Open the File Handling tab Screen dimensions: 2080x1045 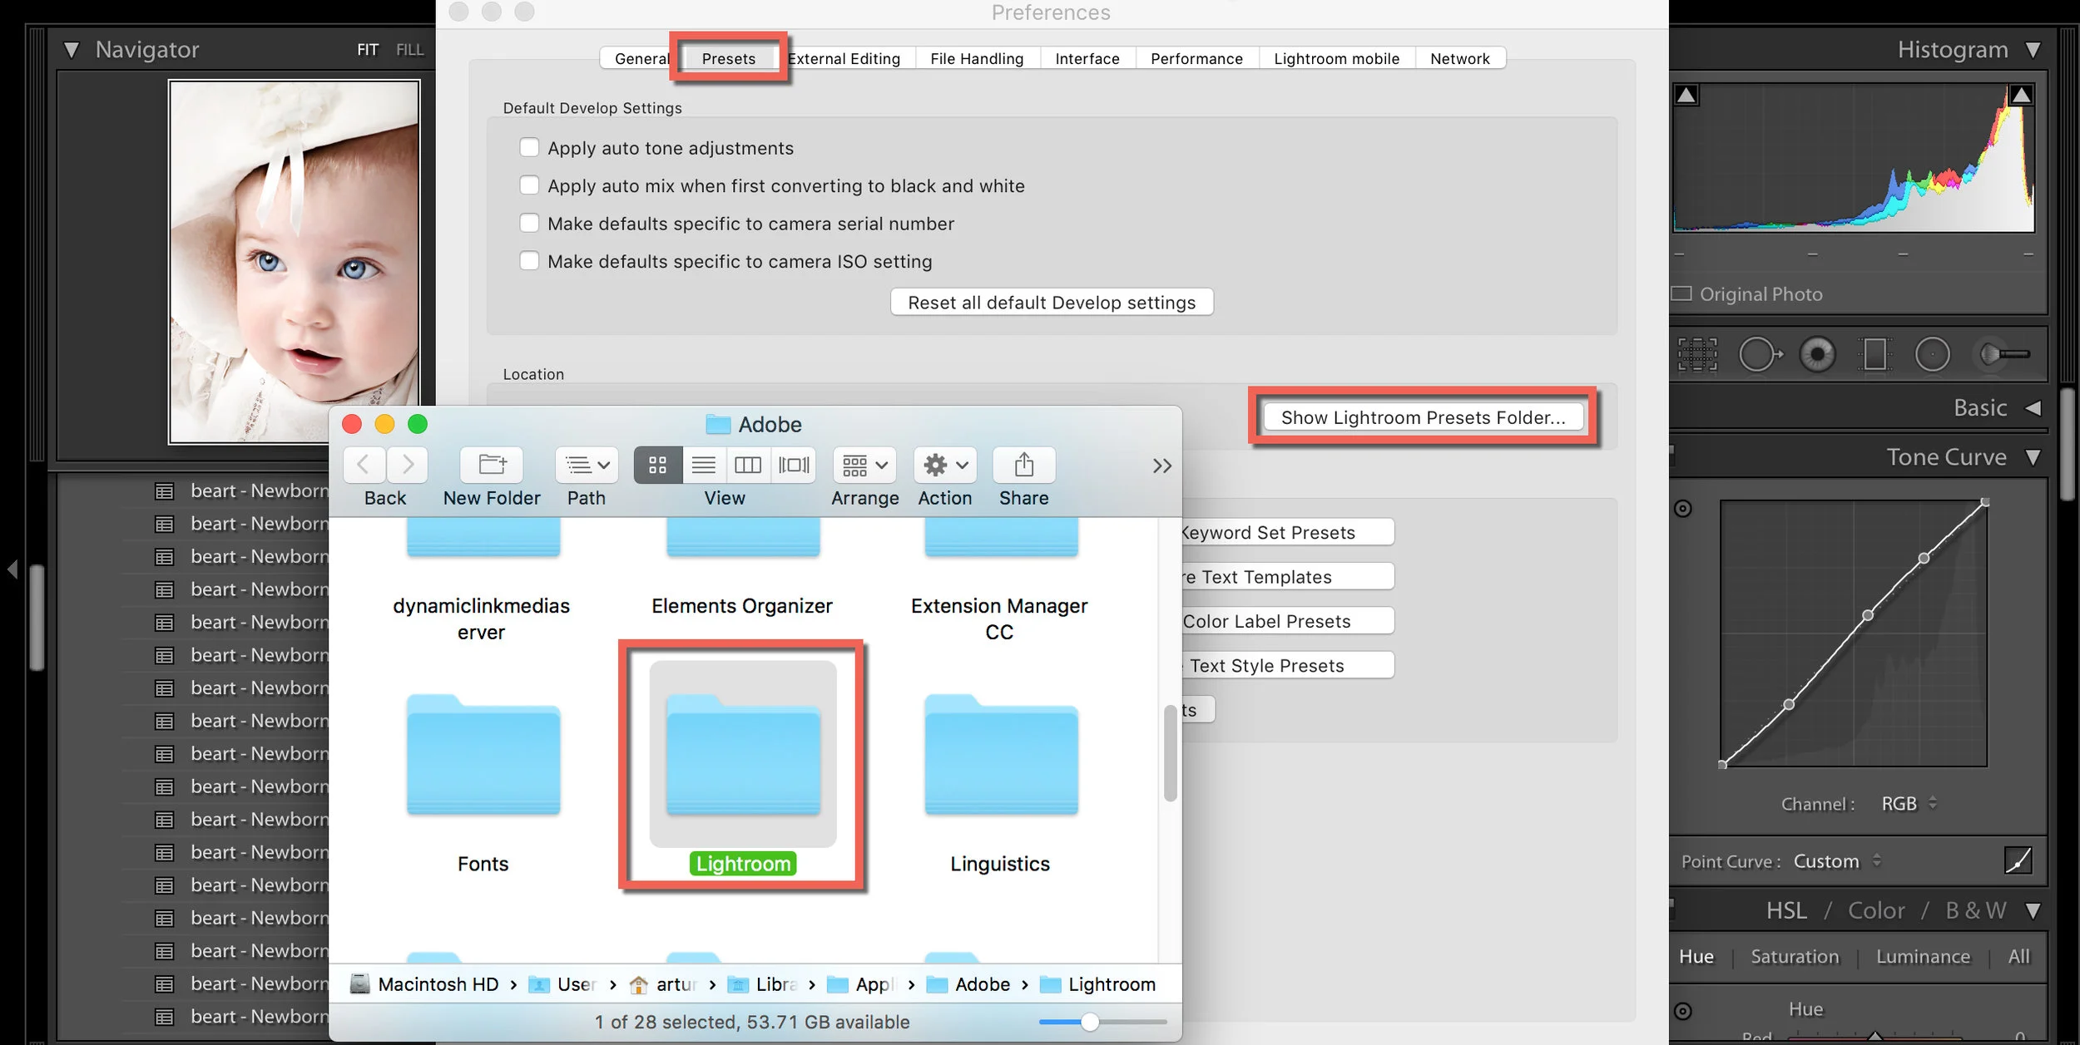pyautogui.click(x=977, y=58)
